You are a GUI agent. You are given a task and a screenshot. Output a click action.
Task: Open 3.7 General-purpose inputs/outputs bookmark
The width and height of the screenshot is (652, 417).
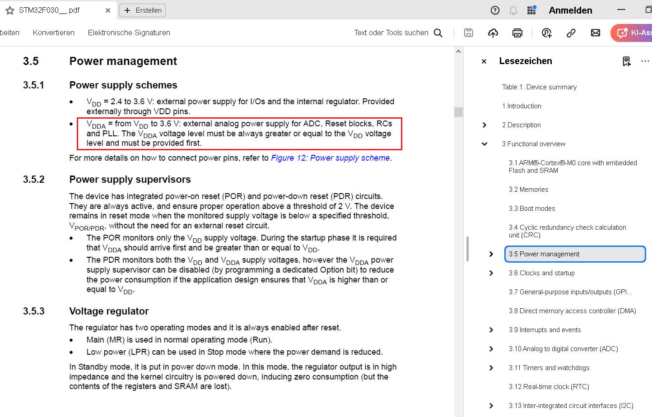pos(570,292)
